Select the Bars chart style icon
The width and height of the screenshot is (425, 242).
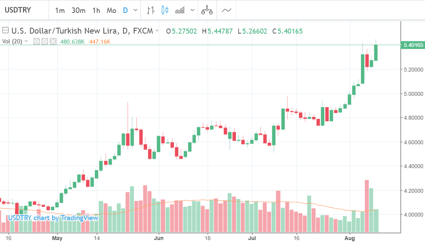(151, 11)
